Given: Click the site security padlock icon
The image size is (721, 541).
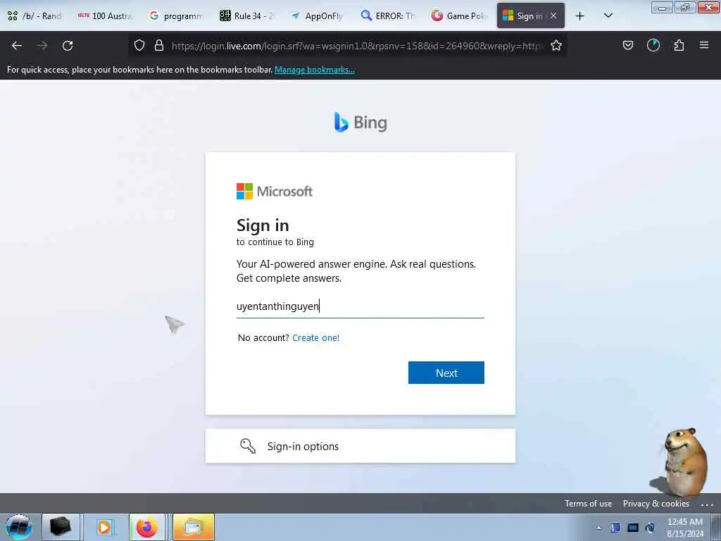Looking at the screenshot, I should coord(159,45).
